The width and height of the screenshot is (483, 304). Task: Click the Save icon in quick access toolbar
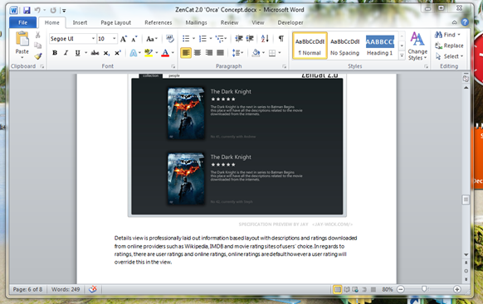click(27, 10)
